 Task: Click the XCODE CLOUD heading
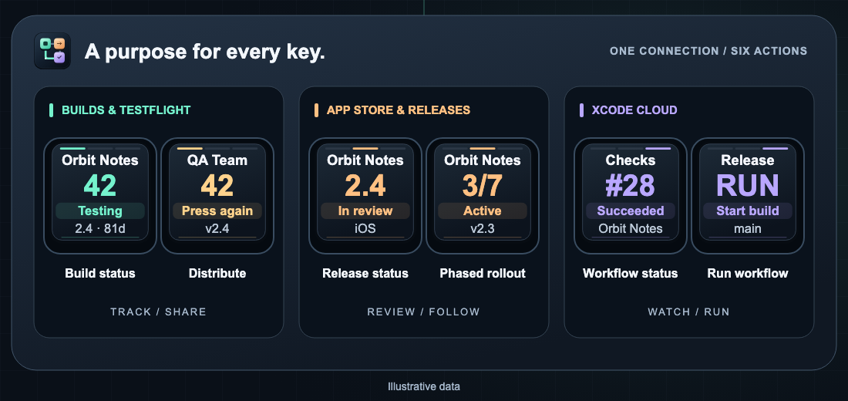634,110
